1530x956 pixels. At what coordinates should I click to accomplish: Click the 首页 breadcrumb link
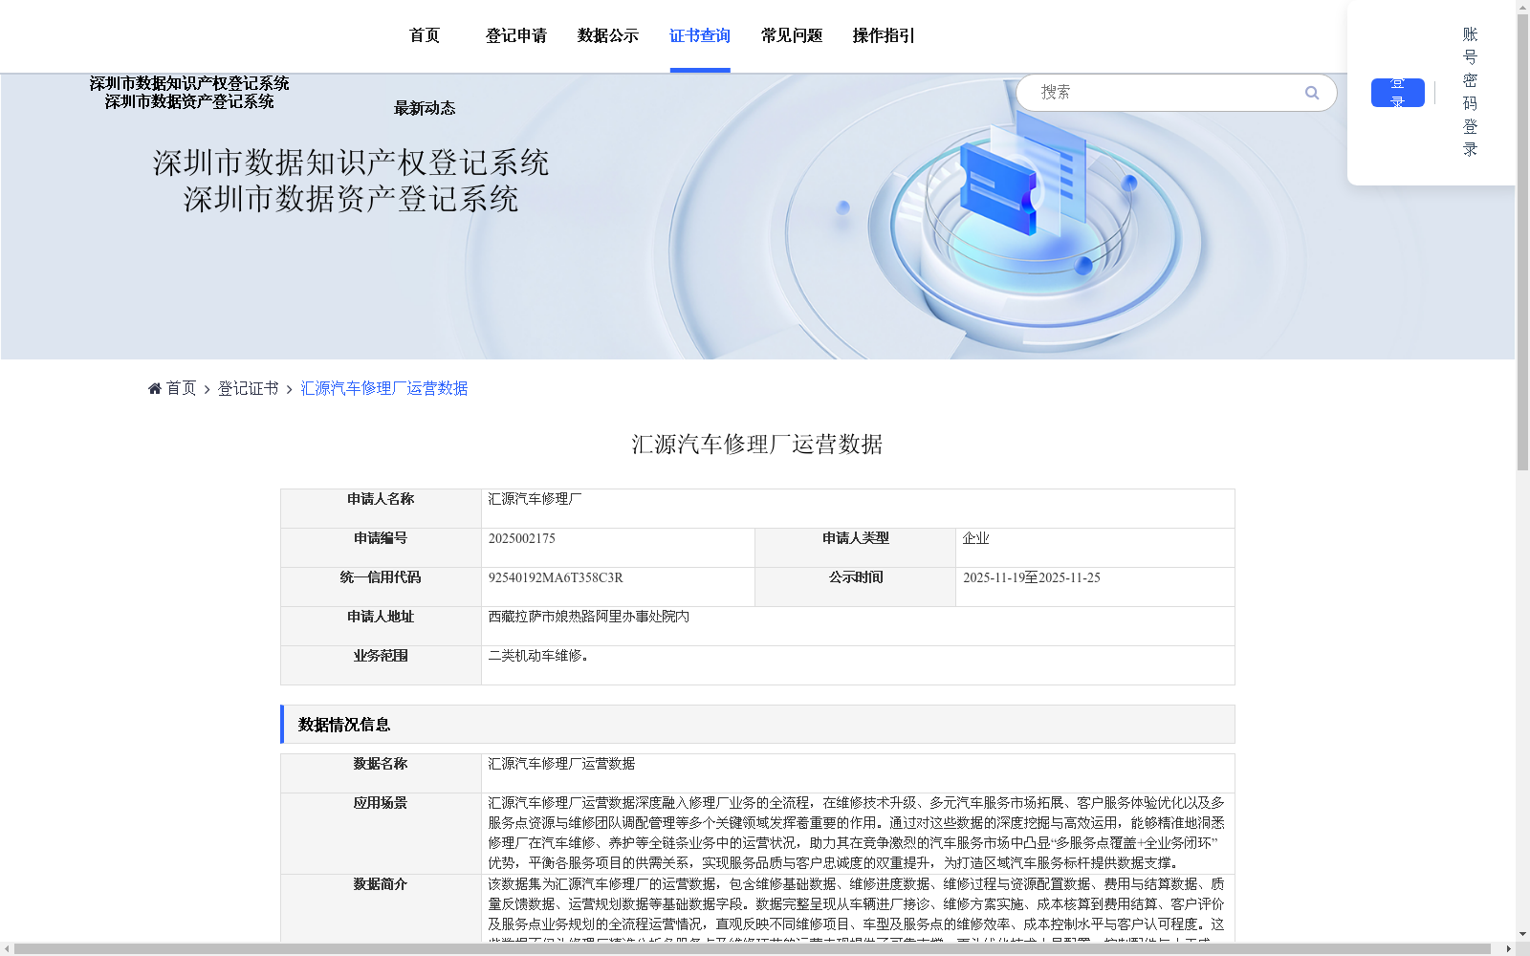point(182,388)
